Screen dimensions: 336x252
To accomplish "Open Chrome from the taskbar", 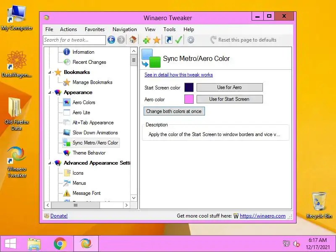I will tap(60, 244).
